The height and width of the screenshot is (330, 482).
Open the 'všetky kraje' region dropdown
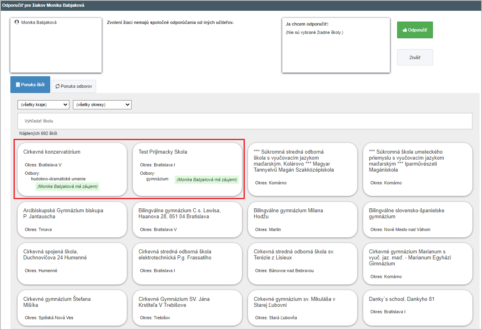(x=43, y=105)
